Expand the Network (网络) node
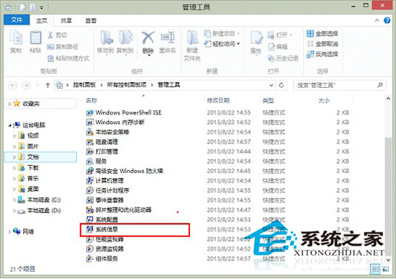This screenshot has width=396, height=279. coord(9,231)
